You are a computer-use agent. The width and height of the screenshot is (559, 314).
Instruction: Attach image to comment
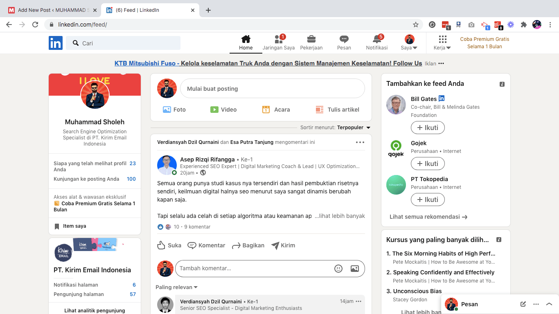pos(355,269)
